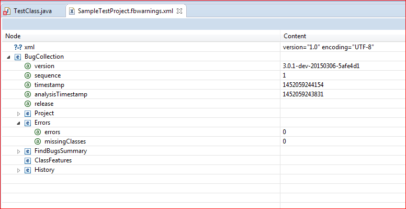
Task: Click the errors attribute icon
Action: point(38,132)
